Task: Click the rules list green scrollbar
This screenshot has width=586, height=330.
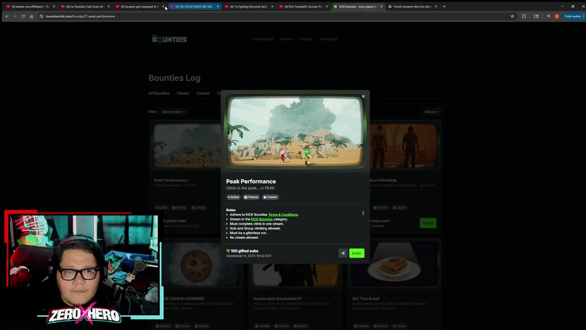Action: click(363, 213)
